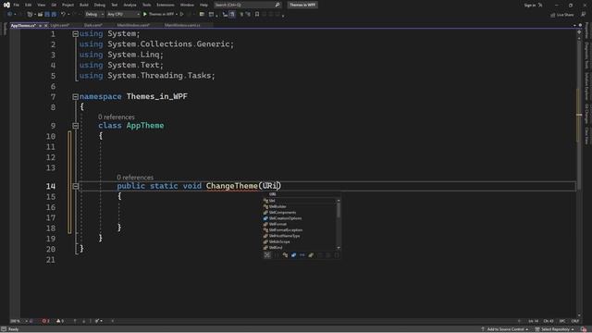Open the Debug configuration dropdown

(x=94, y=15)
